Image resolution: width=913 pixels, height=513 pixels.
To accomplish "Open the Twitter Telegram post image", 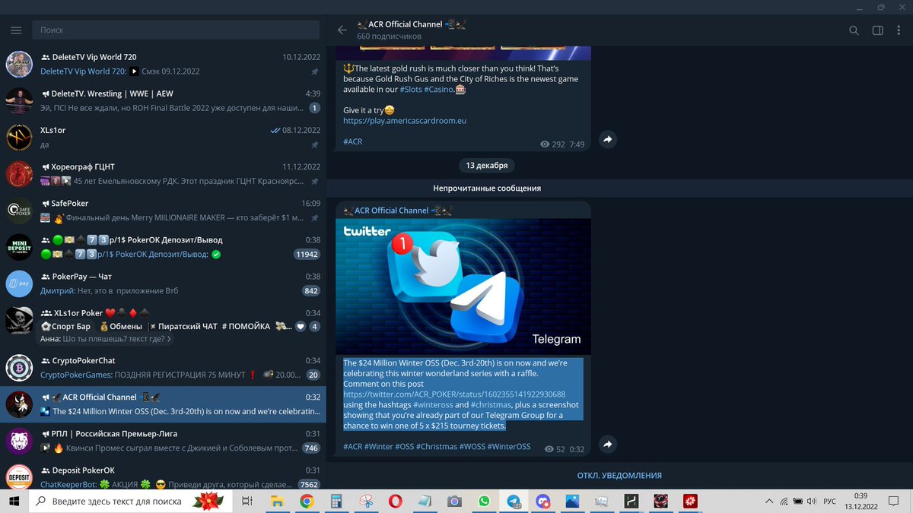I will tap(463, 287).
